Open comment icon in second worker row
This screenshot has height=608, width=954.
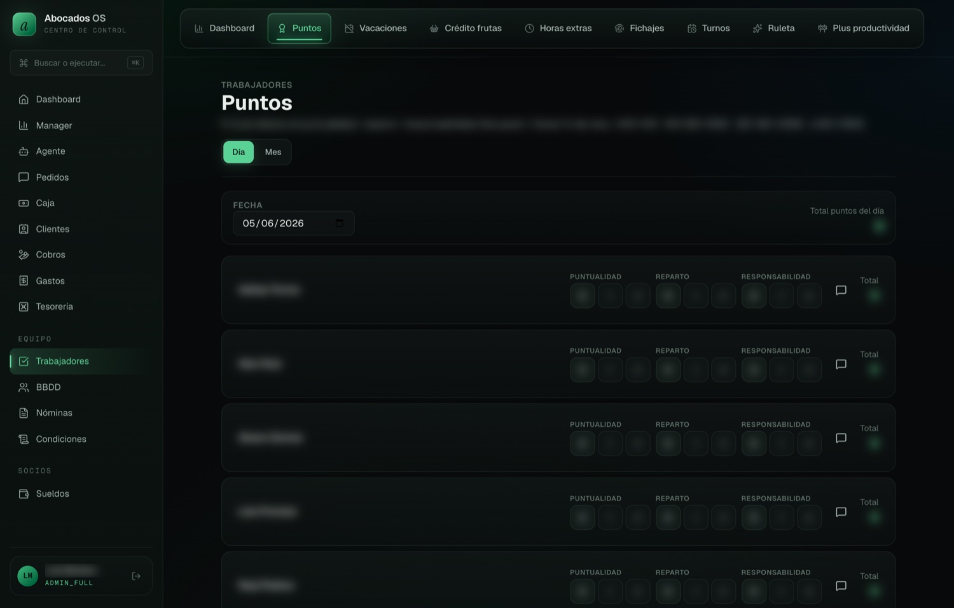click(x=841, y=364)
